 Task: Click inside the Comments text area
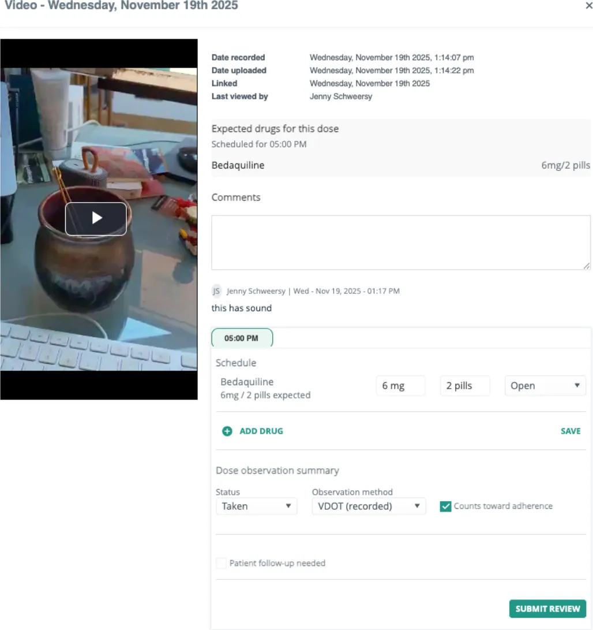[x=401, y=243]
